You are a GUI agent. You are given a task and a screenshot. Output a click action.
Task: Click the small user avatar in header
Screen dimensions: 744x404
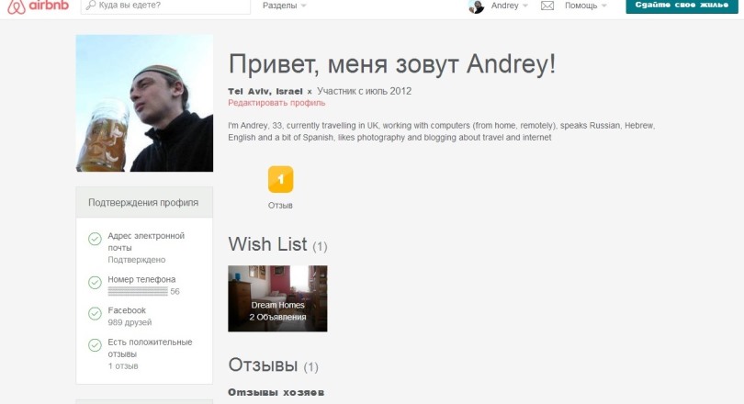[x=476, y=6]
